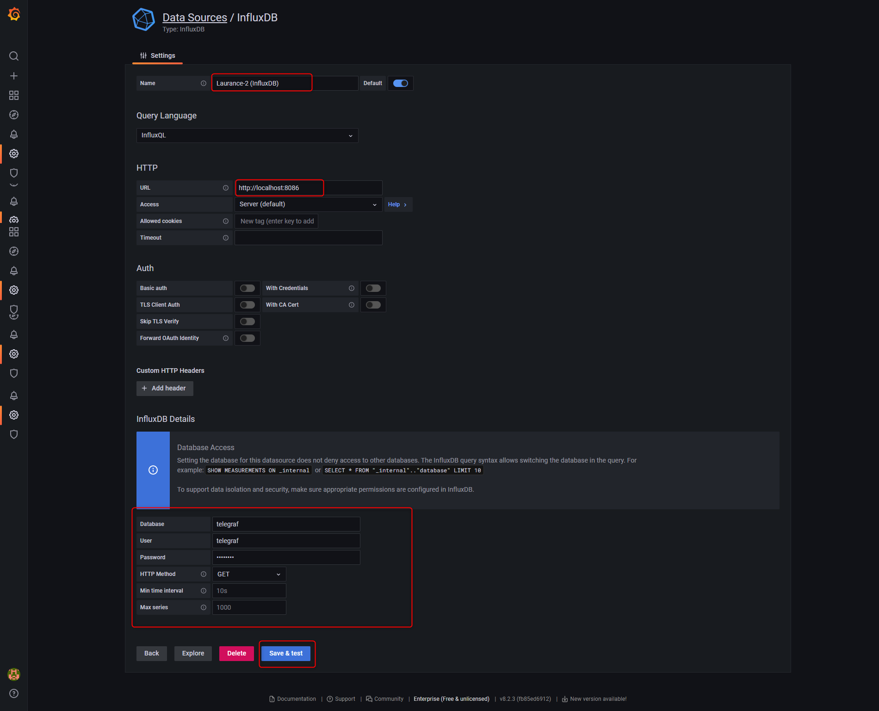Viewport: 879px width, 711px height.
Task: Click the URL input field
Action: click(309, 188)
